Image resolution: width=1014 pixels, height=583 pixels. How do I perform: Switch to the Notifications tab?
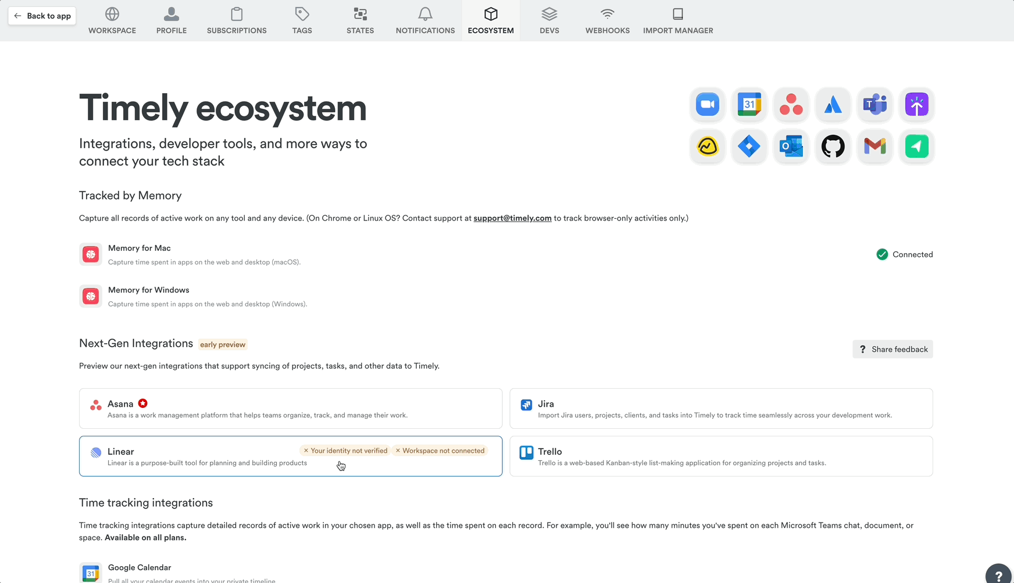[425, 20]
